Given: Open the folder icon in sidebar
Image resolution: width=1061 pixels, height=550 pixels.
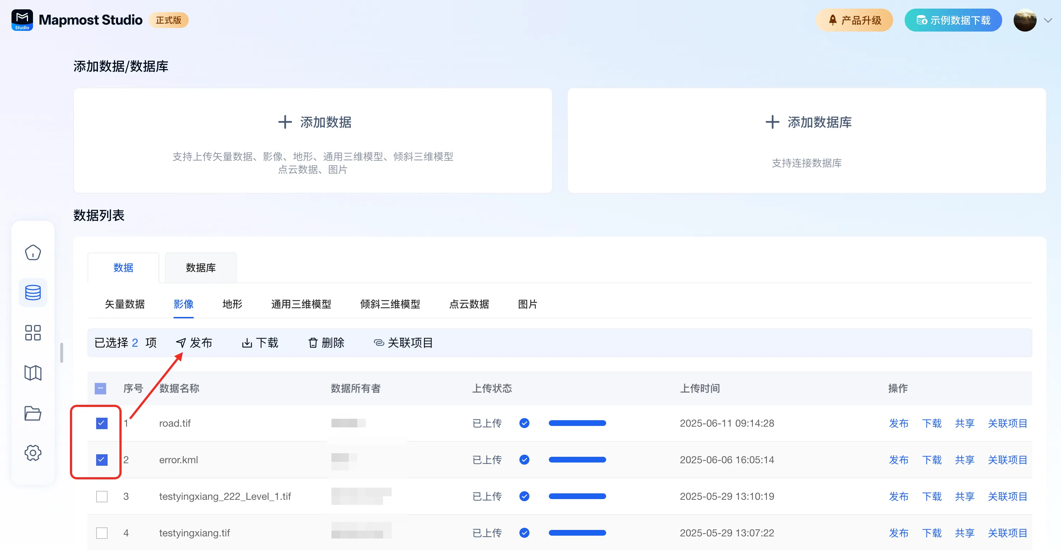Looking at the screenshot, I should coord(33,413).
